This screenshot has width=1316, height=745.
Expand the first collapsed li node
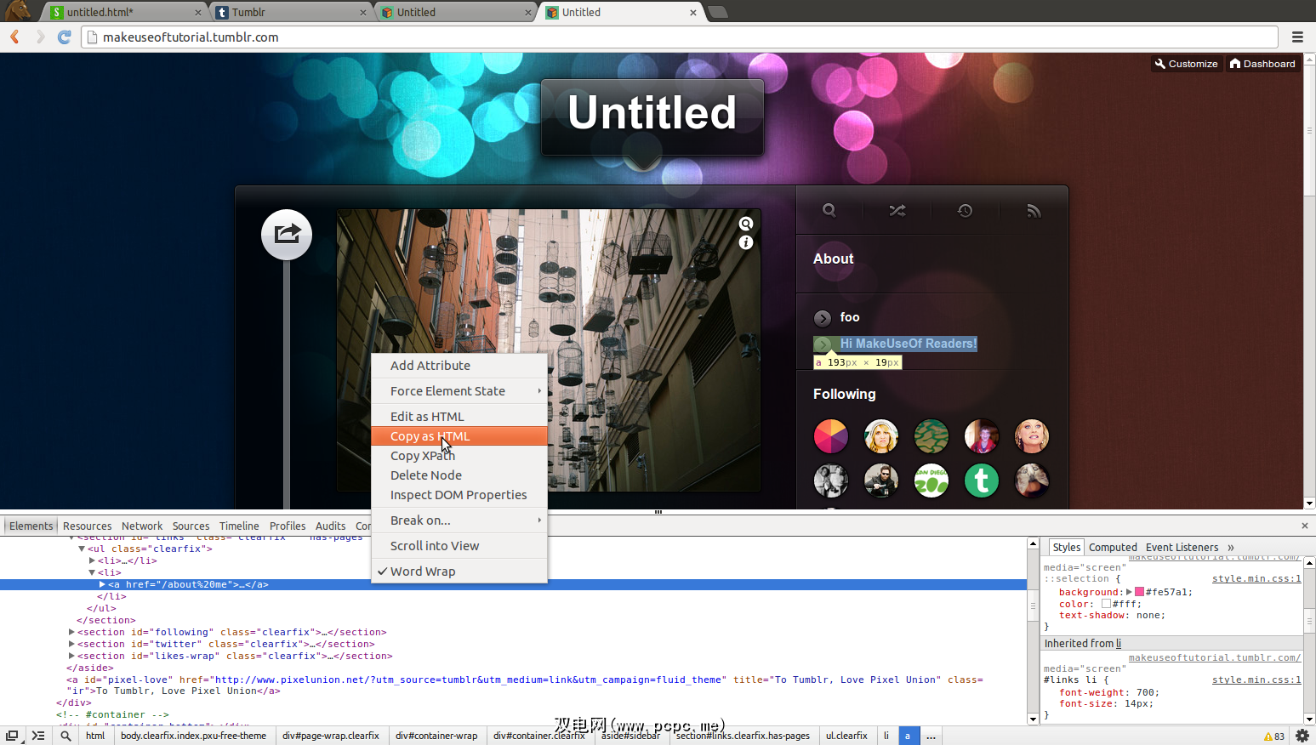(x=92, y=561)
